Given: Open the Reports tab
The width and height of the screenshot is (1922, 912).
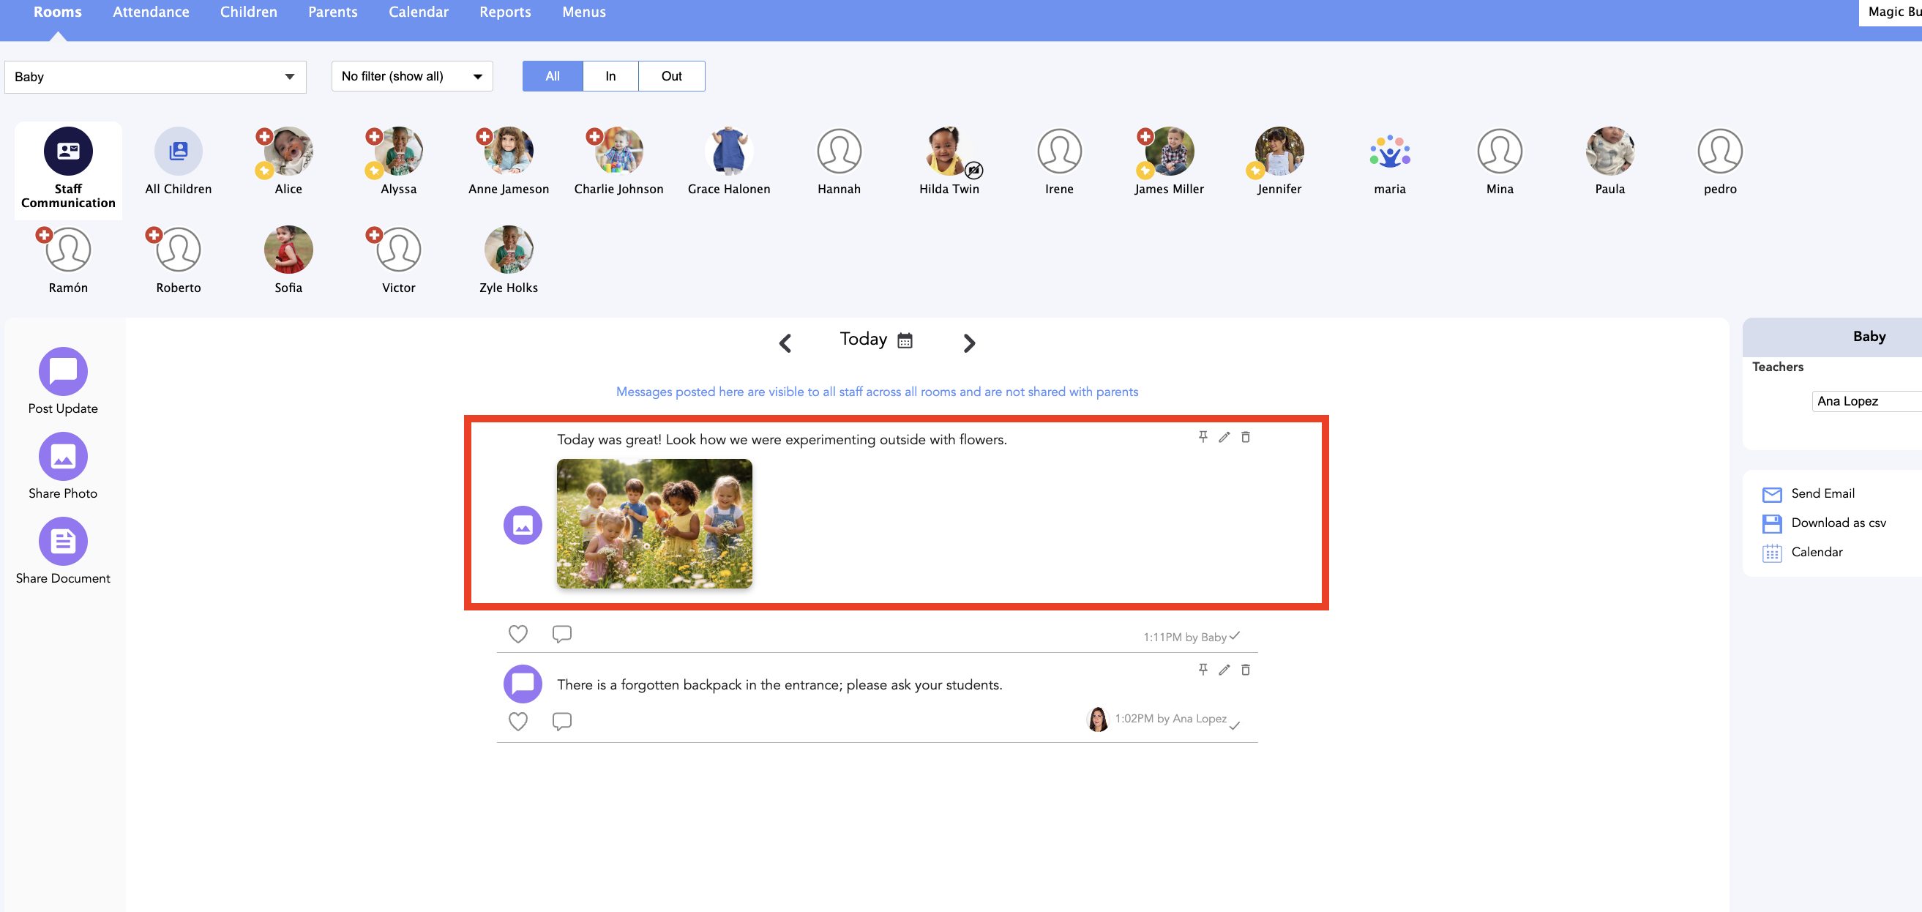Looking at the screenshot, I should pos(505,12).
